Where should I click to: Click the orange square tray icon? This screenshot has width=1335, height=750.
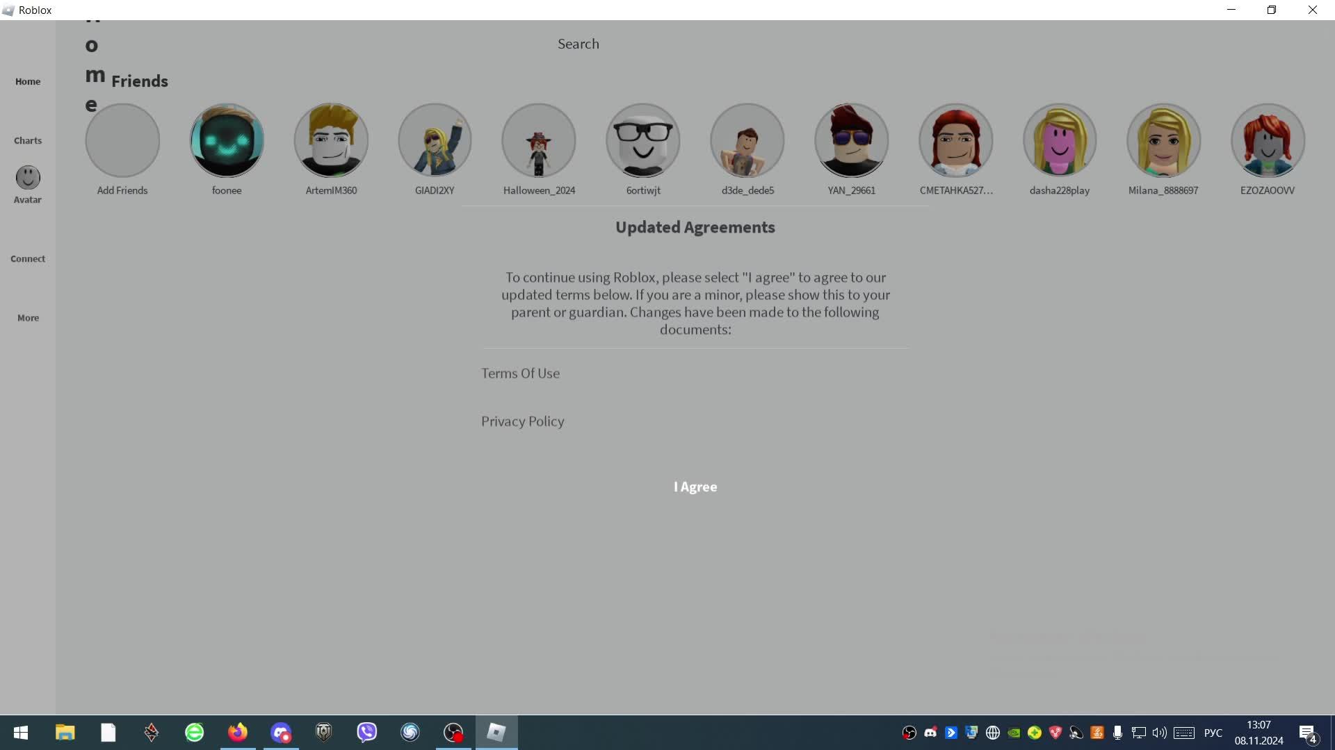[x=1097, y=733]
